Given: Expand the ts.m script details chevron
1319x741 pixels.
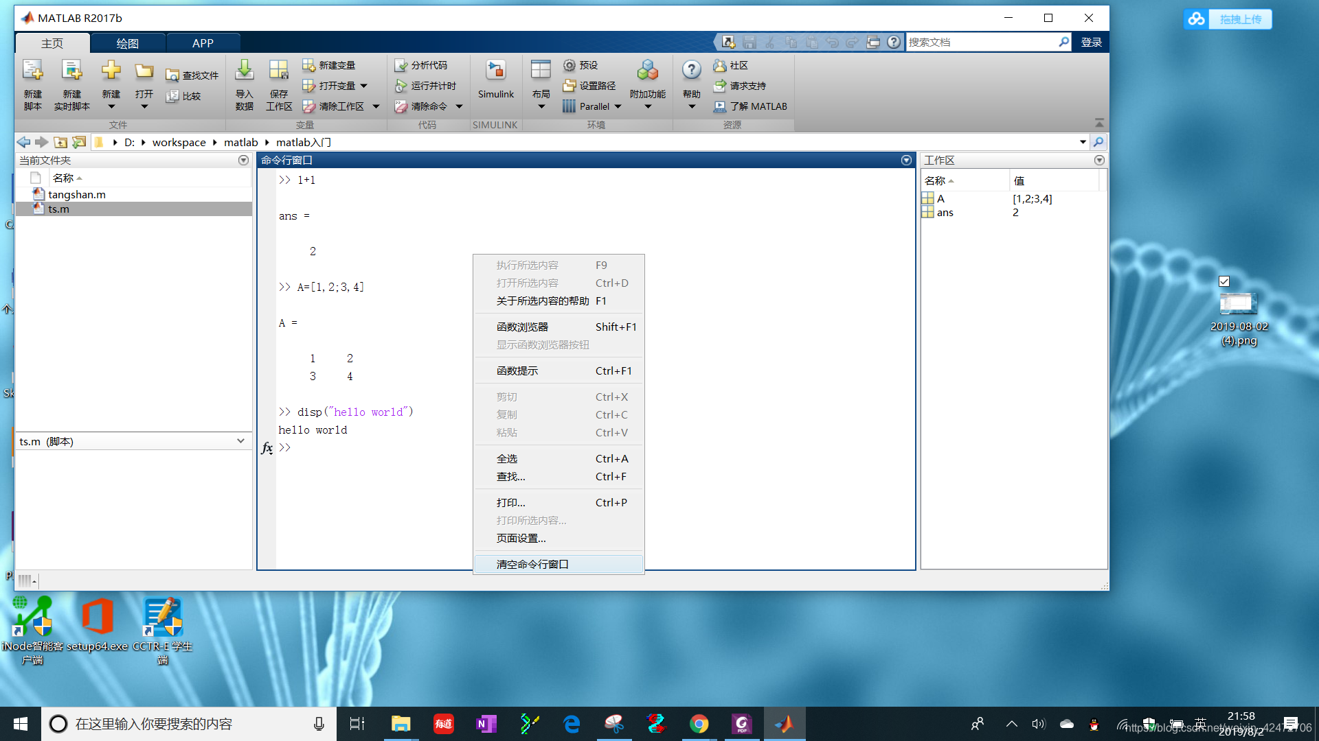Looking at the screenshot, I should pyautogui.click(x=240, y=441).
